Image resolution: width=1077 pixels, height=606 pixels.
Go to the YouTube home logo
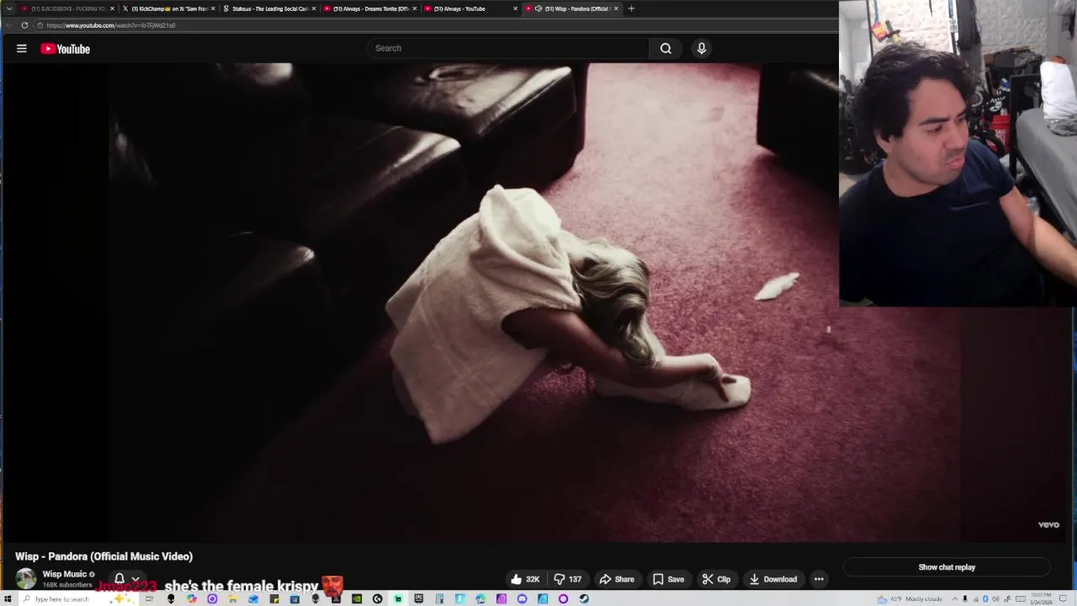66,49
